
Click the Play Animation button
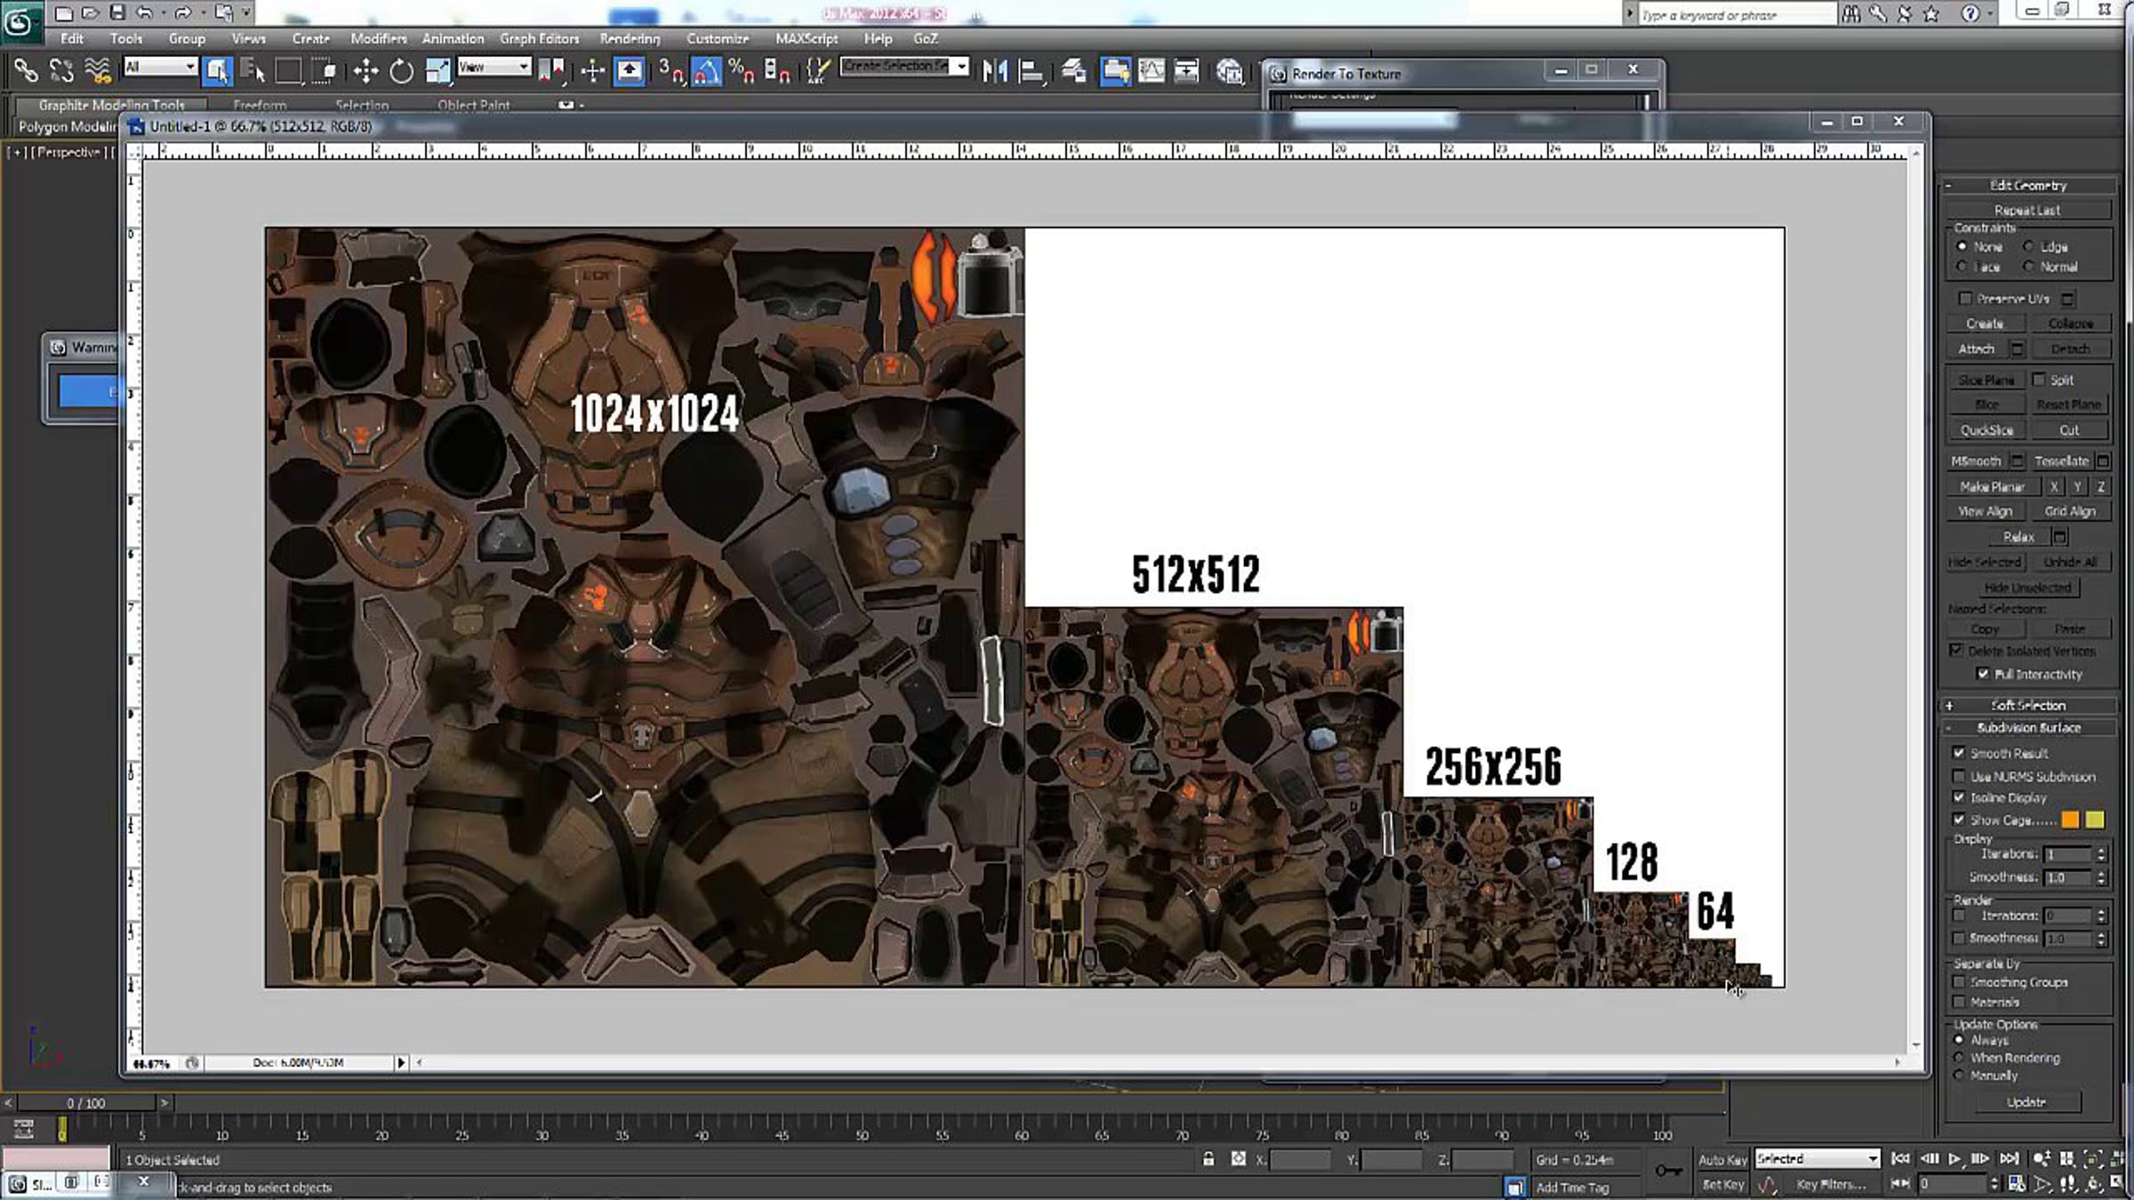click(x=1953, y=1158)
